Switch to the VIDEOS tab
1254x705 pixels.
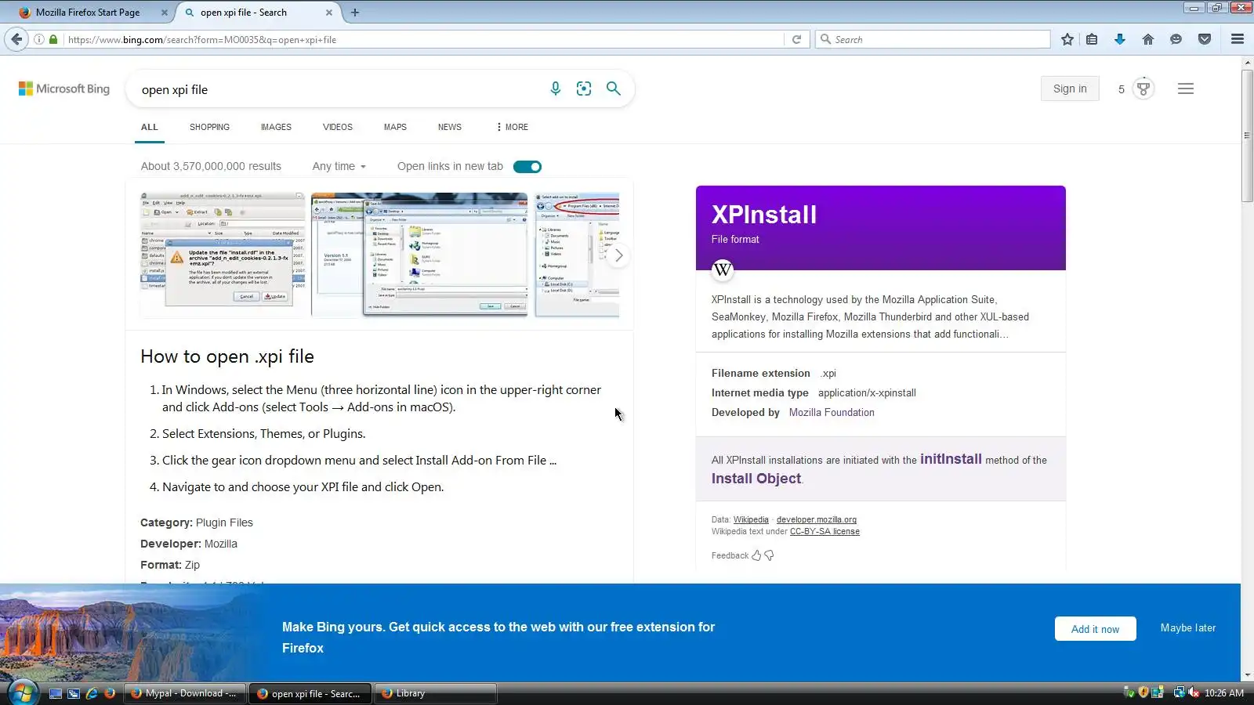pyautogui.click(x=338, y=127)
